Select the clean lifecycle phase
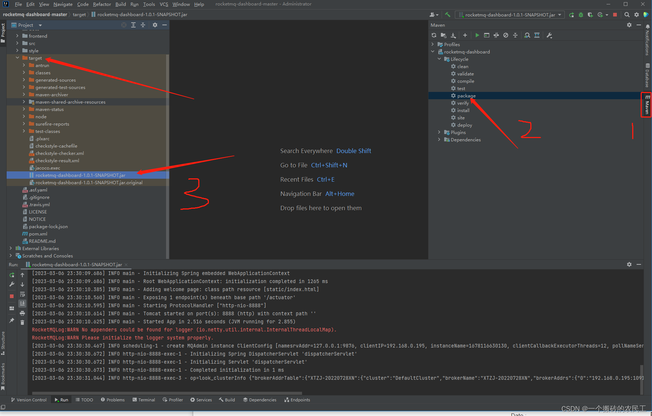The image size is (652, 416). (x=463, y=66)
